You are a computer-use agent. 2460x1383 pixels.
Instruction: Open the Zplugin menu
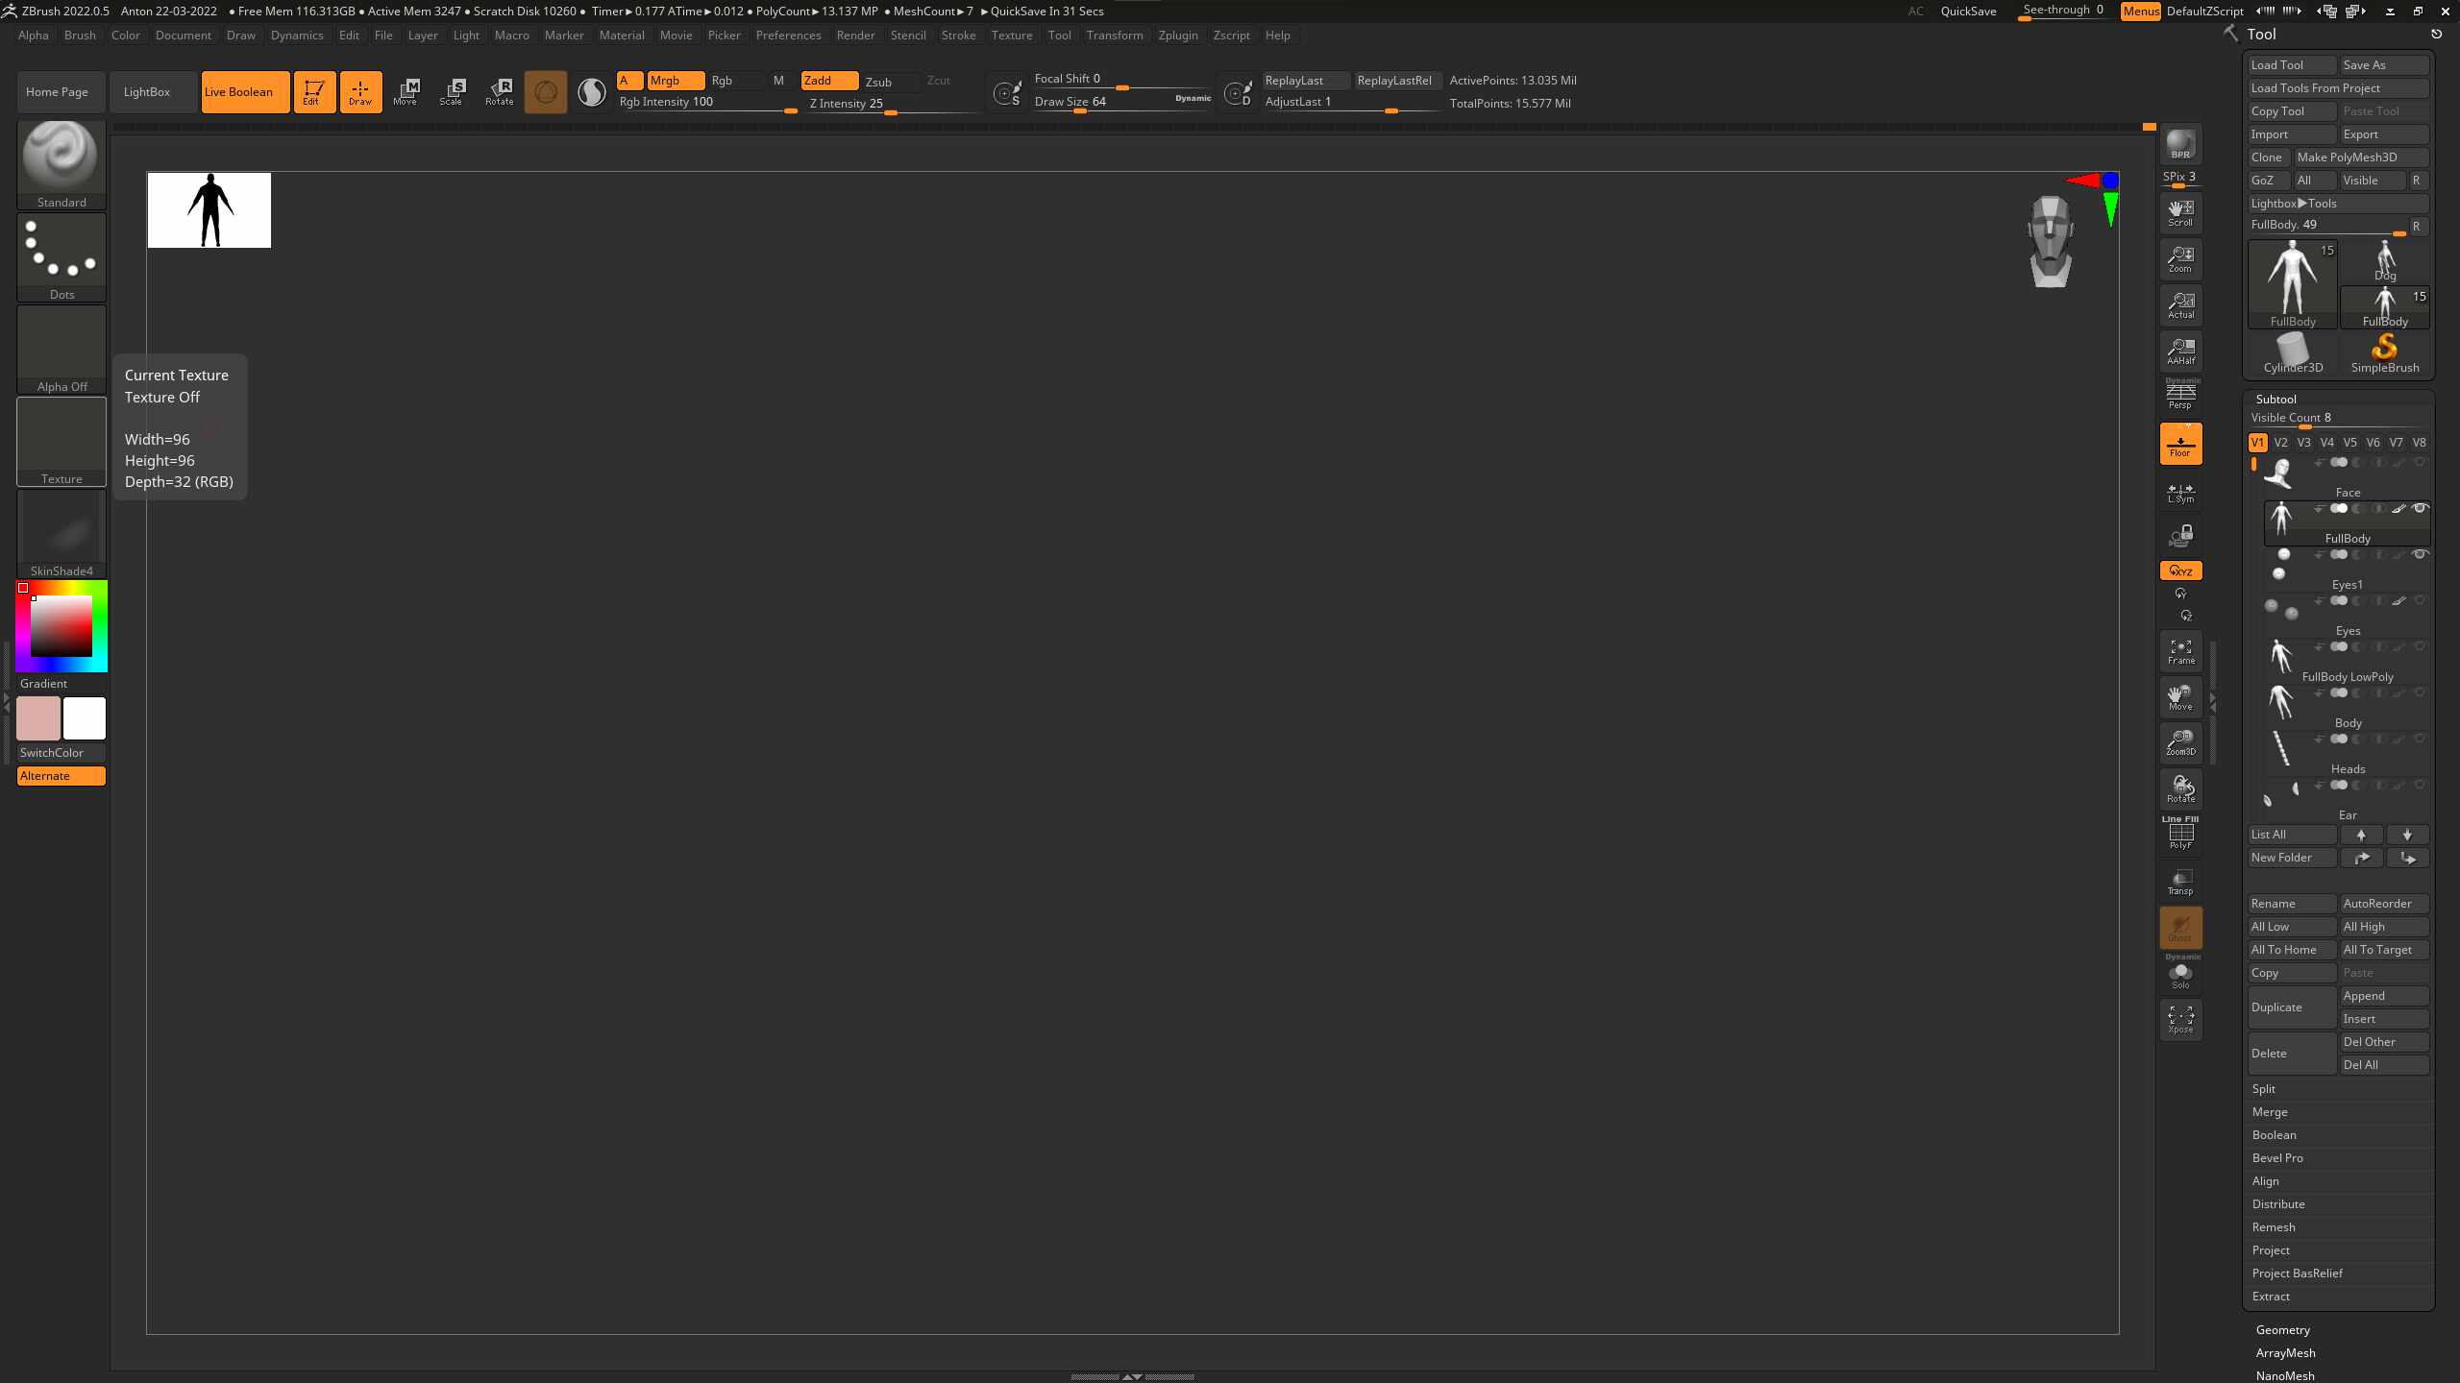click(x=1177, y=36)
